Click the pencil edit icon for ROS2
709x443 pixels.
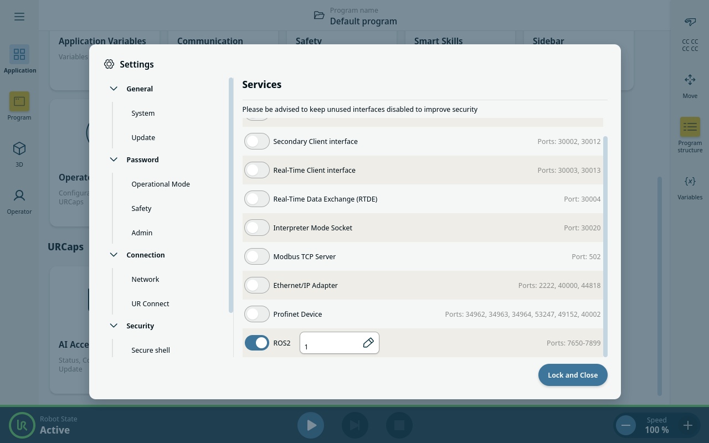tap(368, 343)
